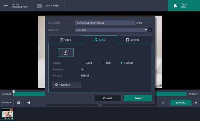The image size is (200, 121).
Task: Select Highest quality option
Action: coord(122,63)
